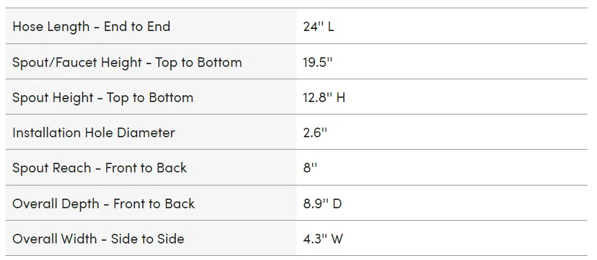Click the Spout/Faucet Height - Top to Bottom label
Image resolution: width=597 pixels, height=260 pixels.
point(127,62)
